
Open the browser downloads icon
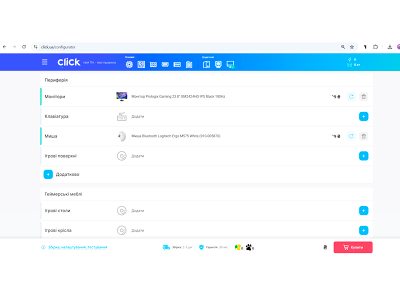coord(389,47)
